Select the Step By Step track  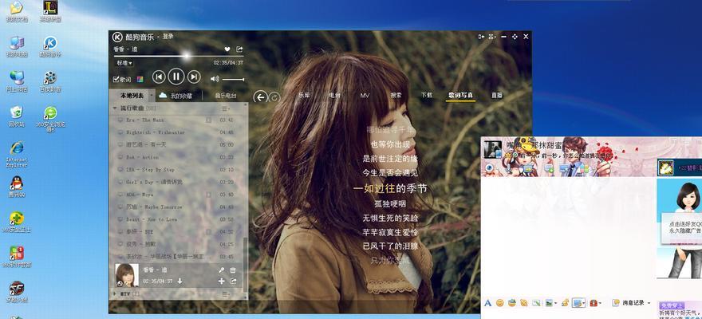click(177, 170)
